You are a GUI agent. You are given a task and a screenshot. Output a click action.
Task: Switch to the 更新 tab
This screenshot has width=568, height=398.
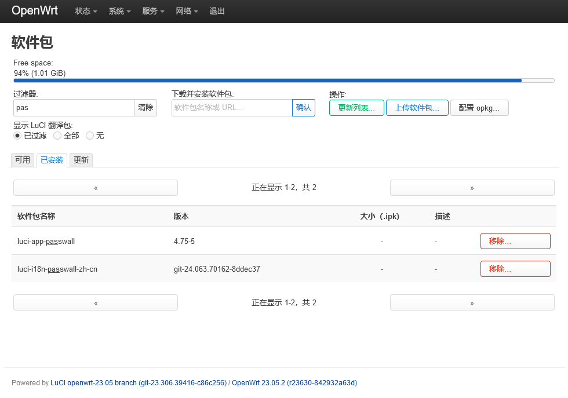coord(81,160)
